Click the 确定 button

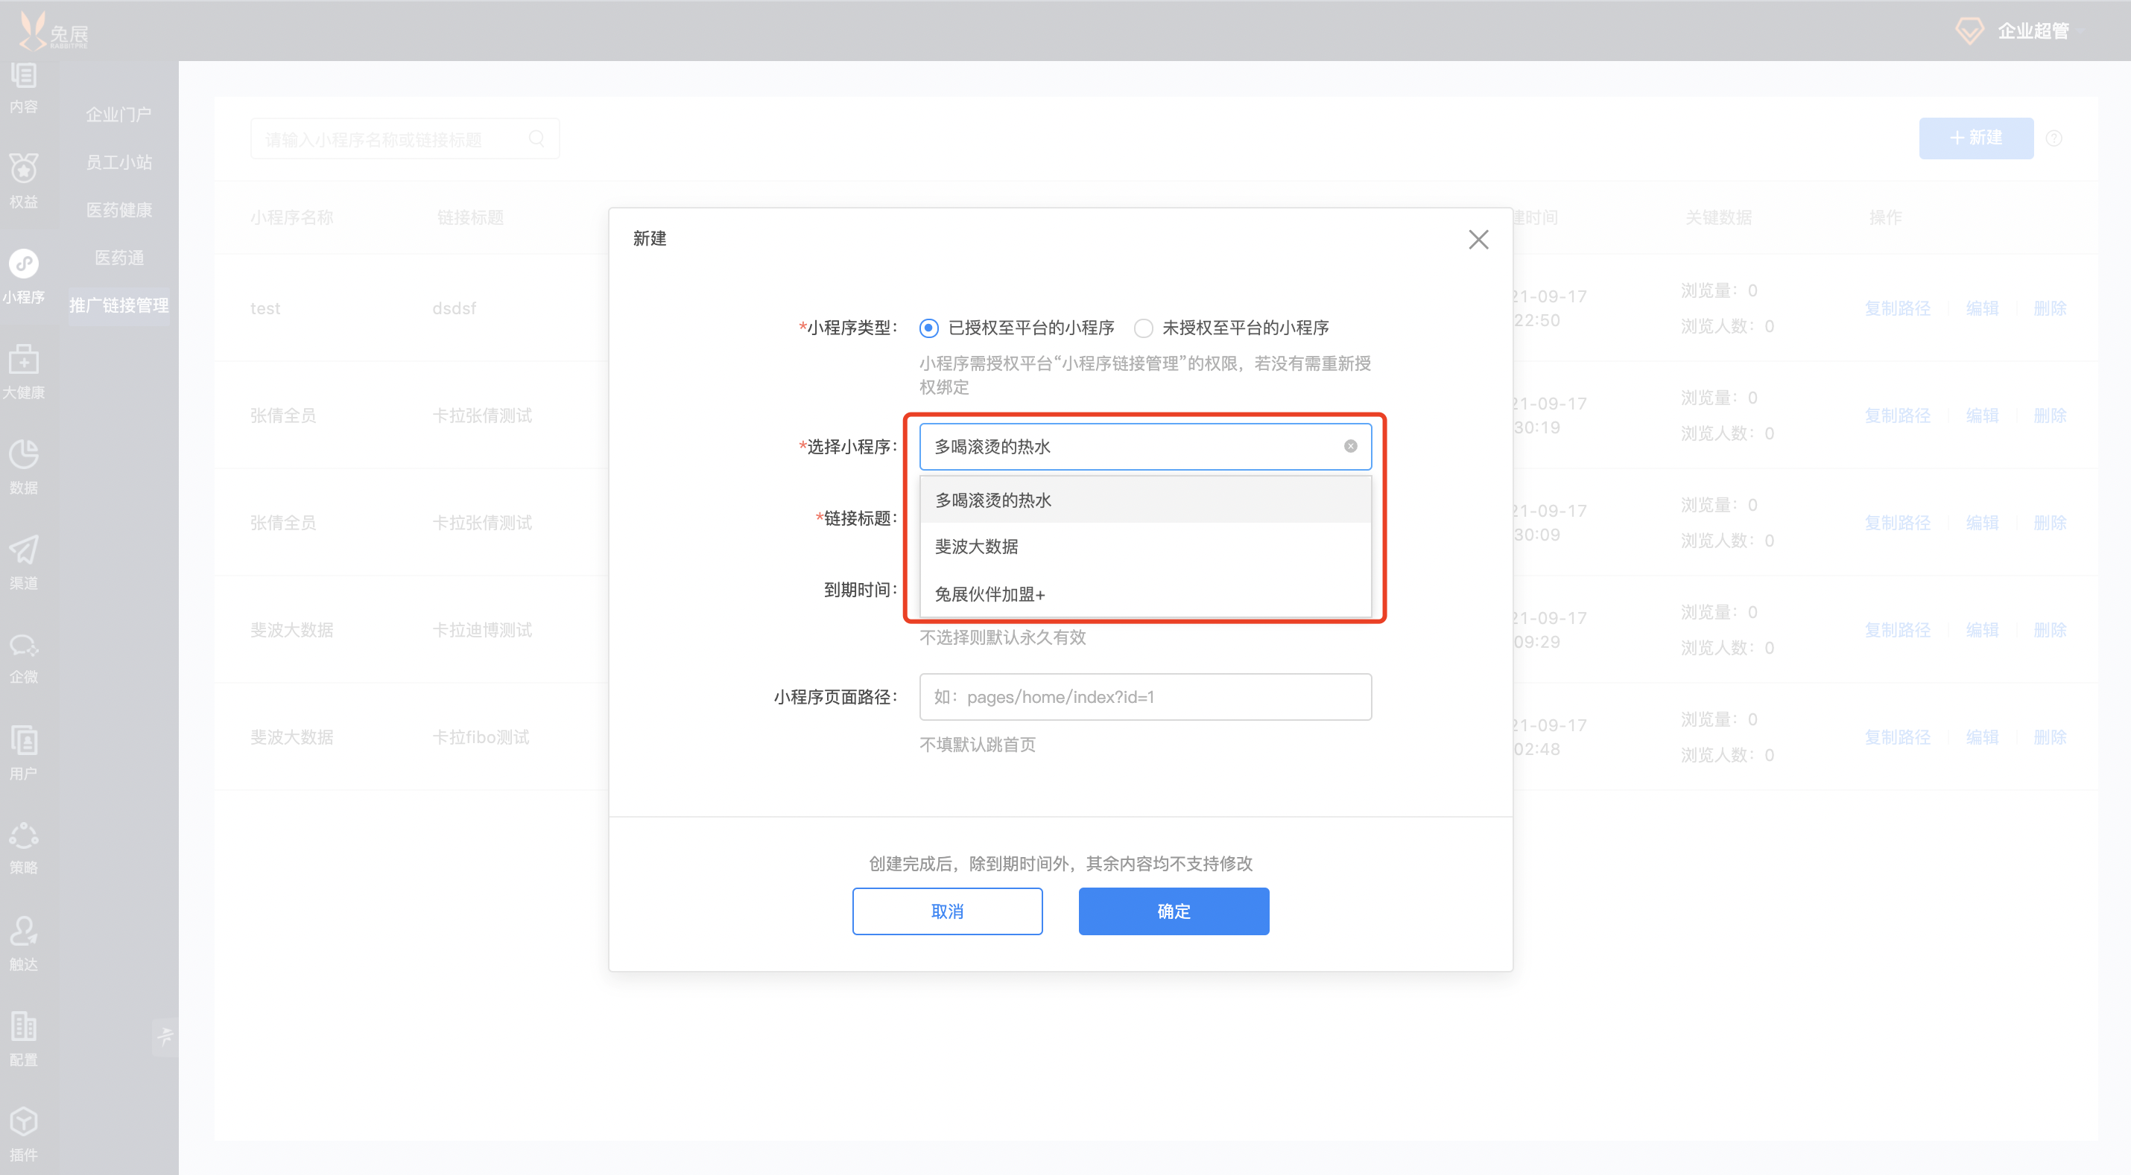[1173, 911]
